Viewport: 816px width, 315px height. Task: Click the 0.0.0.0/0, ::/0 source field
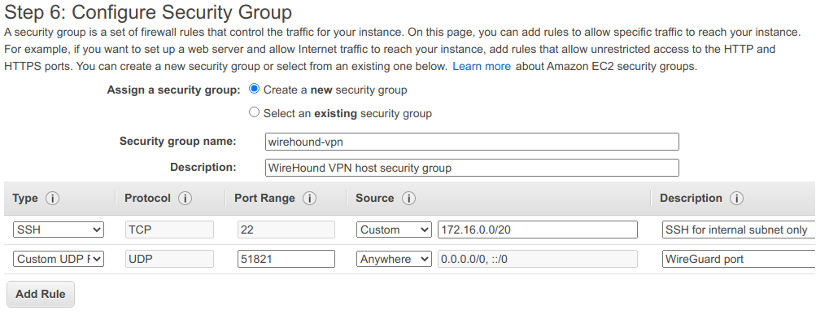[538, 259]
